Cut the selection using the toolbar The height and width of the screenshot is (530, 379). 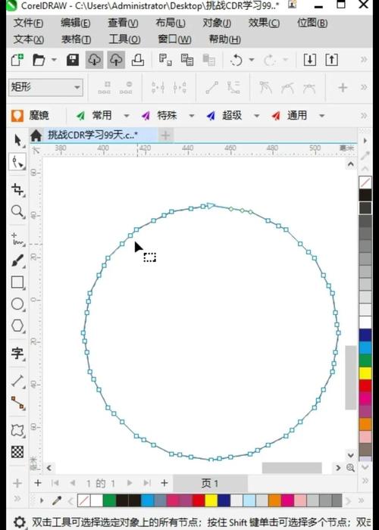pyautogui.click(x=165, y=60)
